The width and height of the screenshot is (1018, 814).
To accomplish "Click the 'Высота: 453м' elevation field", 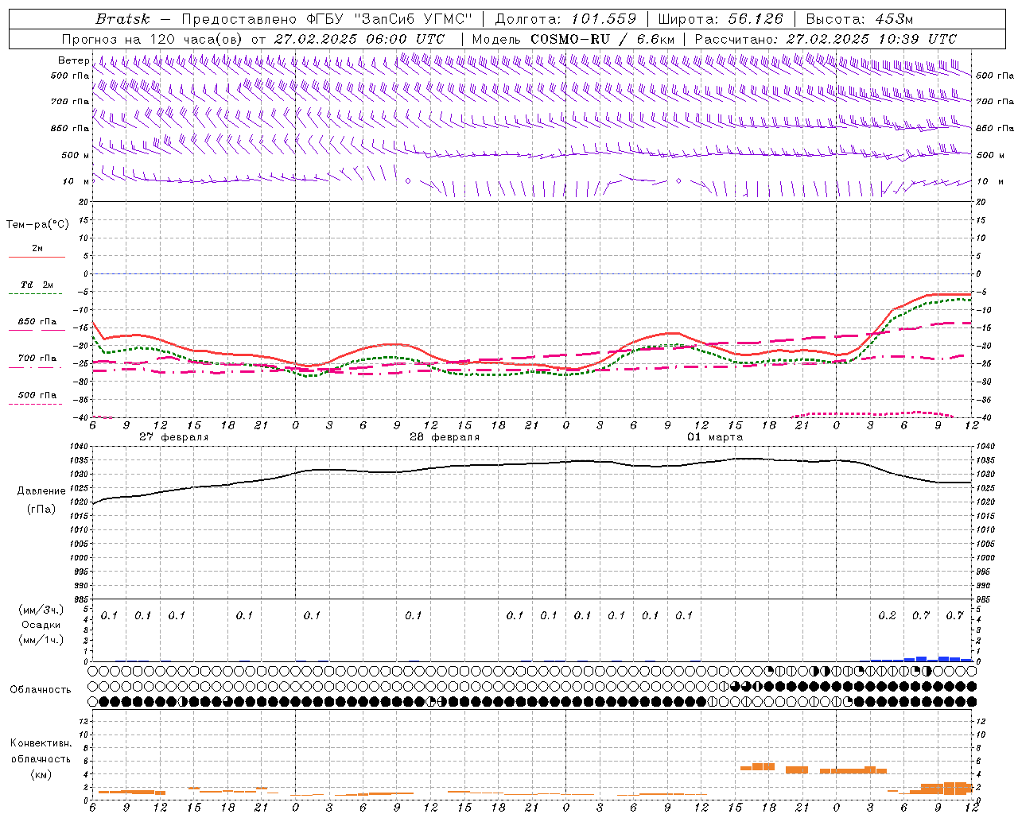I will tap(860, 19).
